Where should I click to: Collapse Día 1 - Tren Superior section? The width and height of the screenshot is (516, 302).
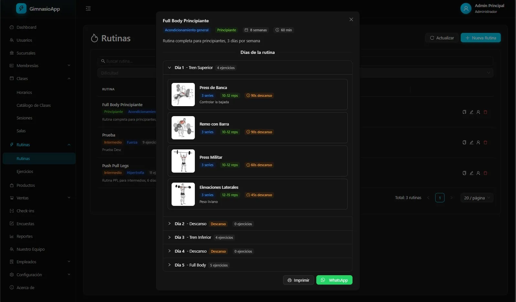[258, 68]
